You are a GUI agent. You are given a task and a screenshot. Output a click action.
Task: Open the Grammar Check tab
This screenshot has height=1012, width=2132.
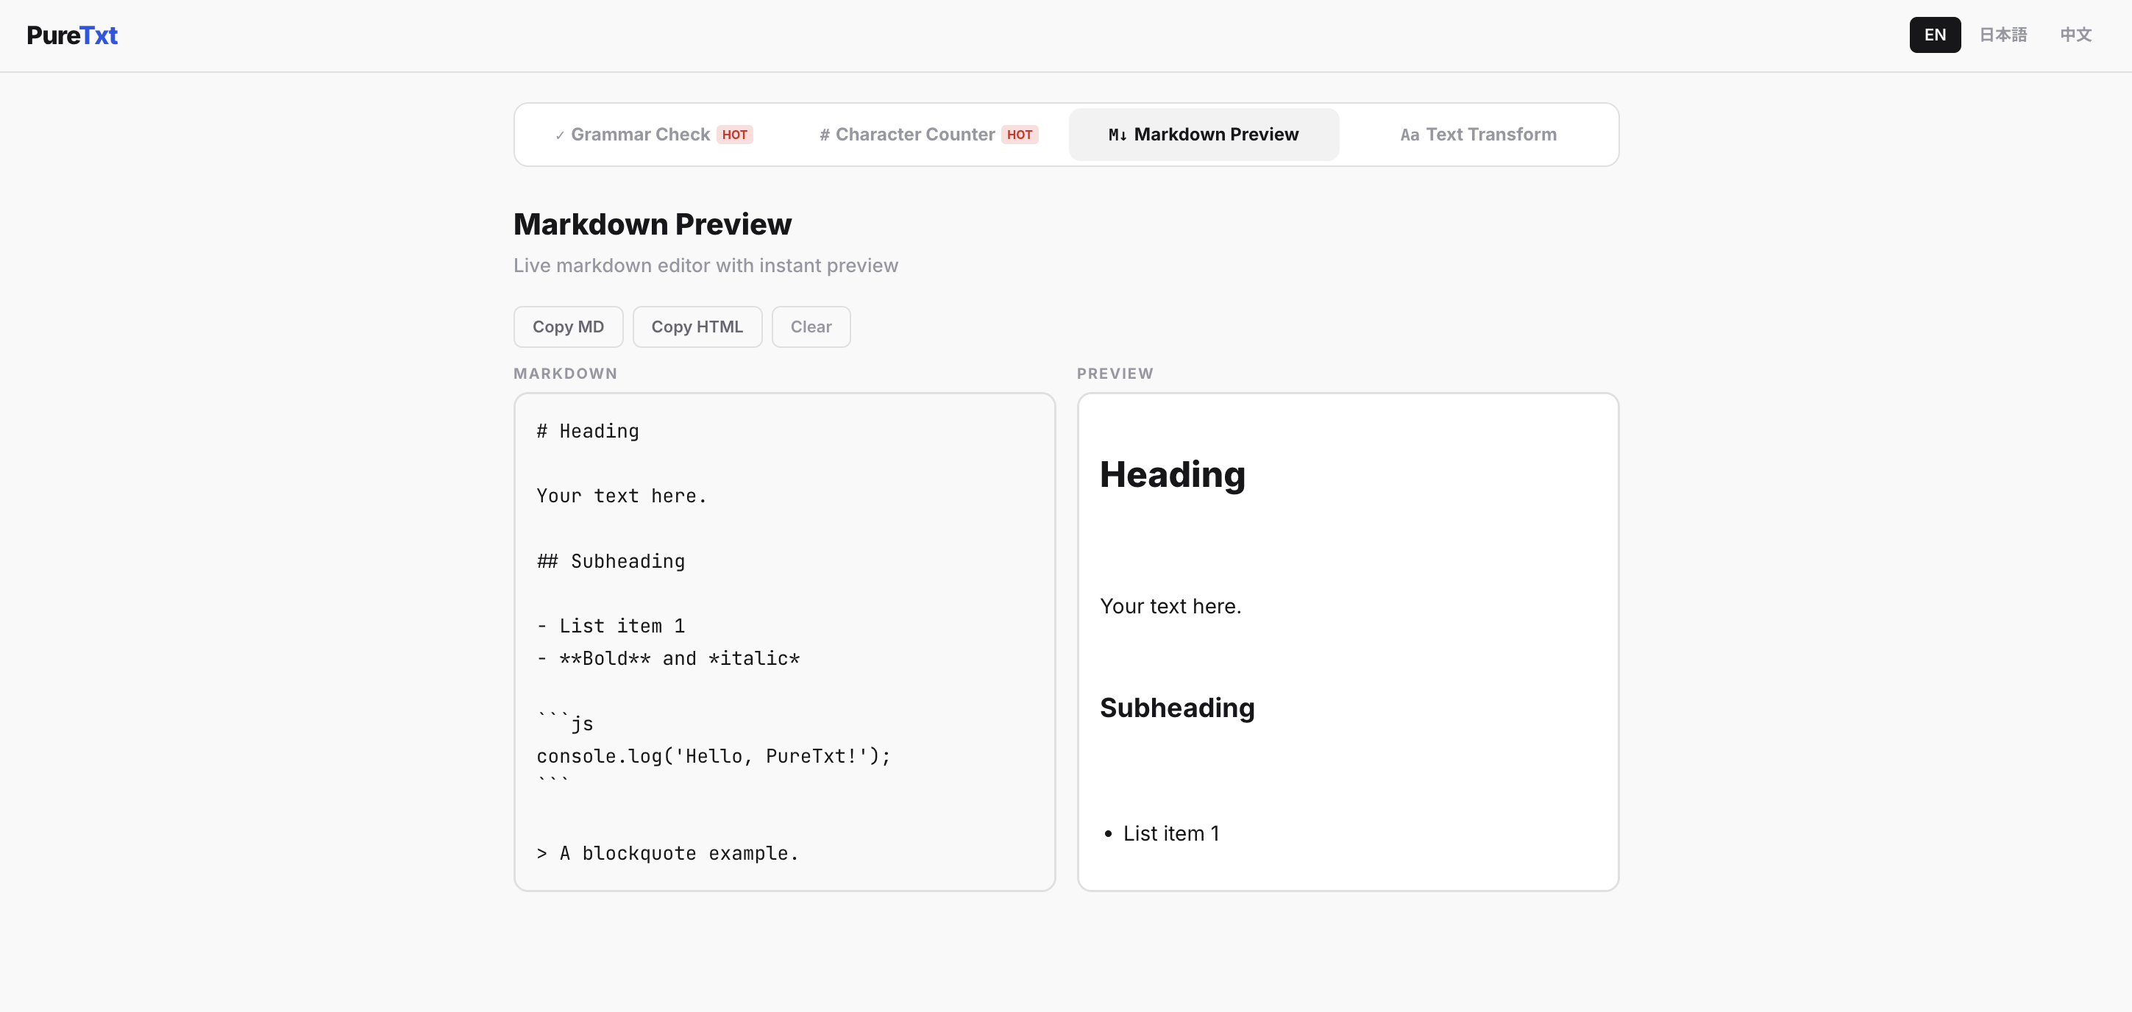(654, 134)
